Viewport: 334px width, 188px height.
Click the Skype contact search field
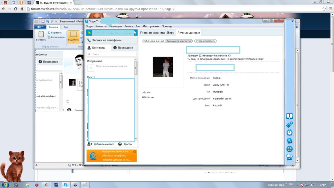coord(113,54)
